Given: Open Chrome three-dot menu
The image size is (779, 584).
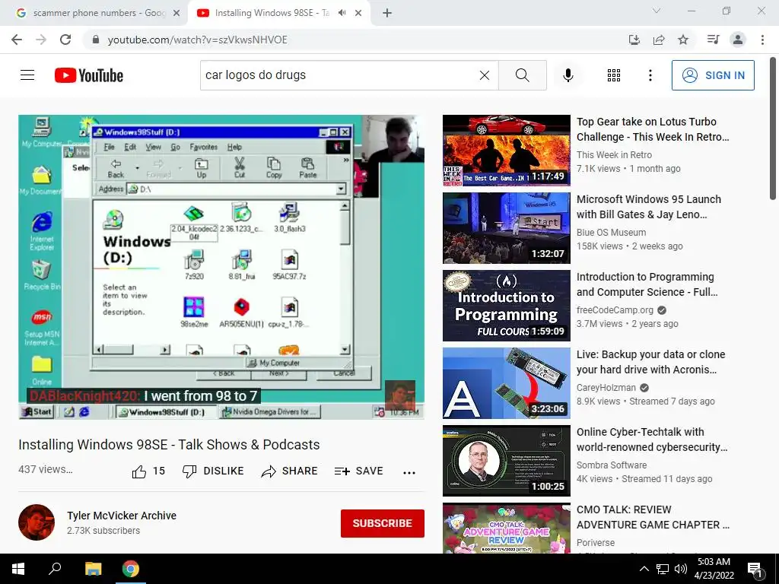Looking at the screenshot, I should coord(762,40).
